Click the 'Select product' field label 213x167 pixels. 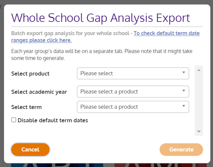pyautogui.click(x=30, y=74)
